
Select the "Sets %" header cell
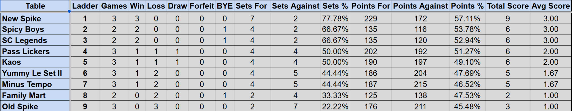[335, 6]
